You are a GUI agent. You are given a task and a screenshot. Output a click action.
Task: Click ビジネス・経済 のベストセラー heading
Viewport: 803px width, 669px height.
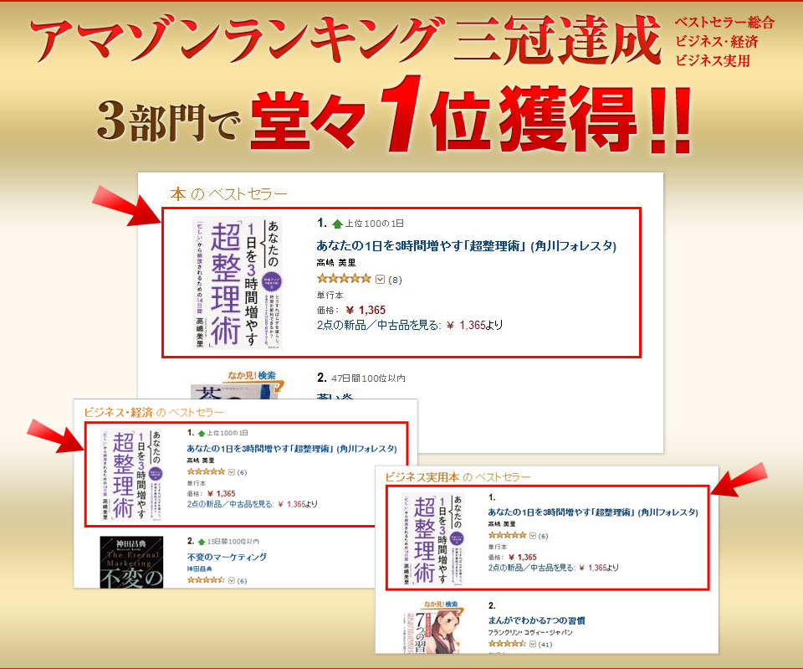(154, 413)
